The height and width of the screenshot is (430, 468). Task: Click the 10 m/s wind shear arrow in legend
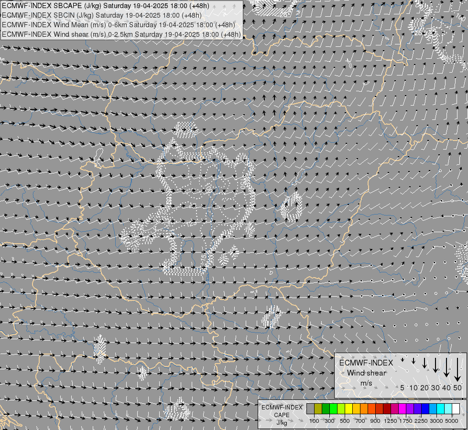tap(414, 361)
